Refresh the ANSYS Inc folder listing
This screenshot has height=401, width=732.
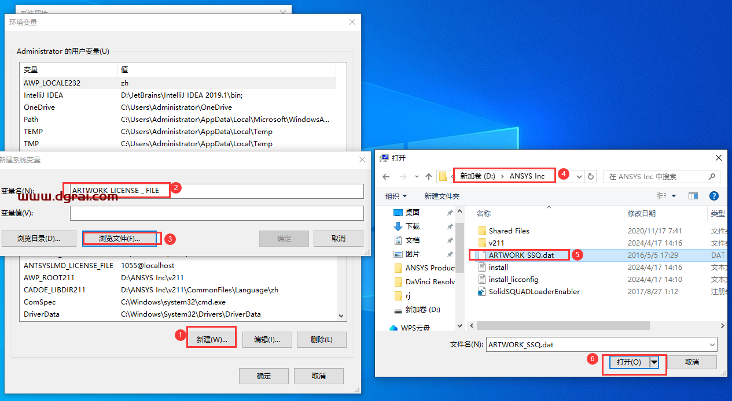point(591,176)
